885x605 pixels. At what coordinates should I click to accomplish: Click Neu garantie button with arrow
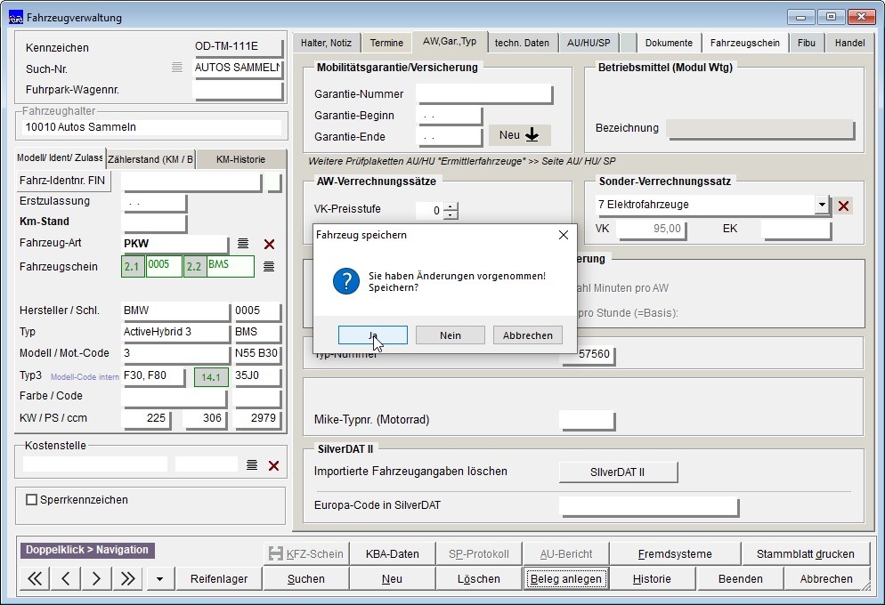[x=519, y=135]
